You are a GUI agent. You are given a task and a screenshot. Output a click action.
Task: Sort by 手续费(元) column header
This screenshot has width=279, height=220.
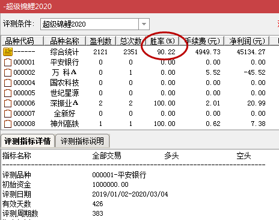[202, 41]
